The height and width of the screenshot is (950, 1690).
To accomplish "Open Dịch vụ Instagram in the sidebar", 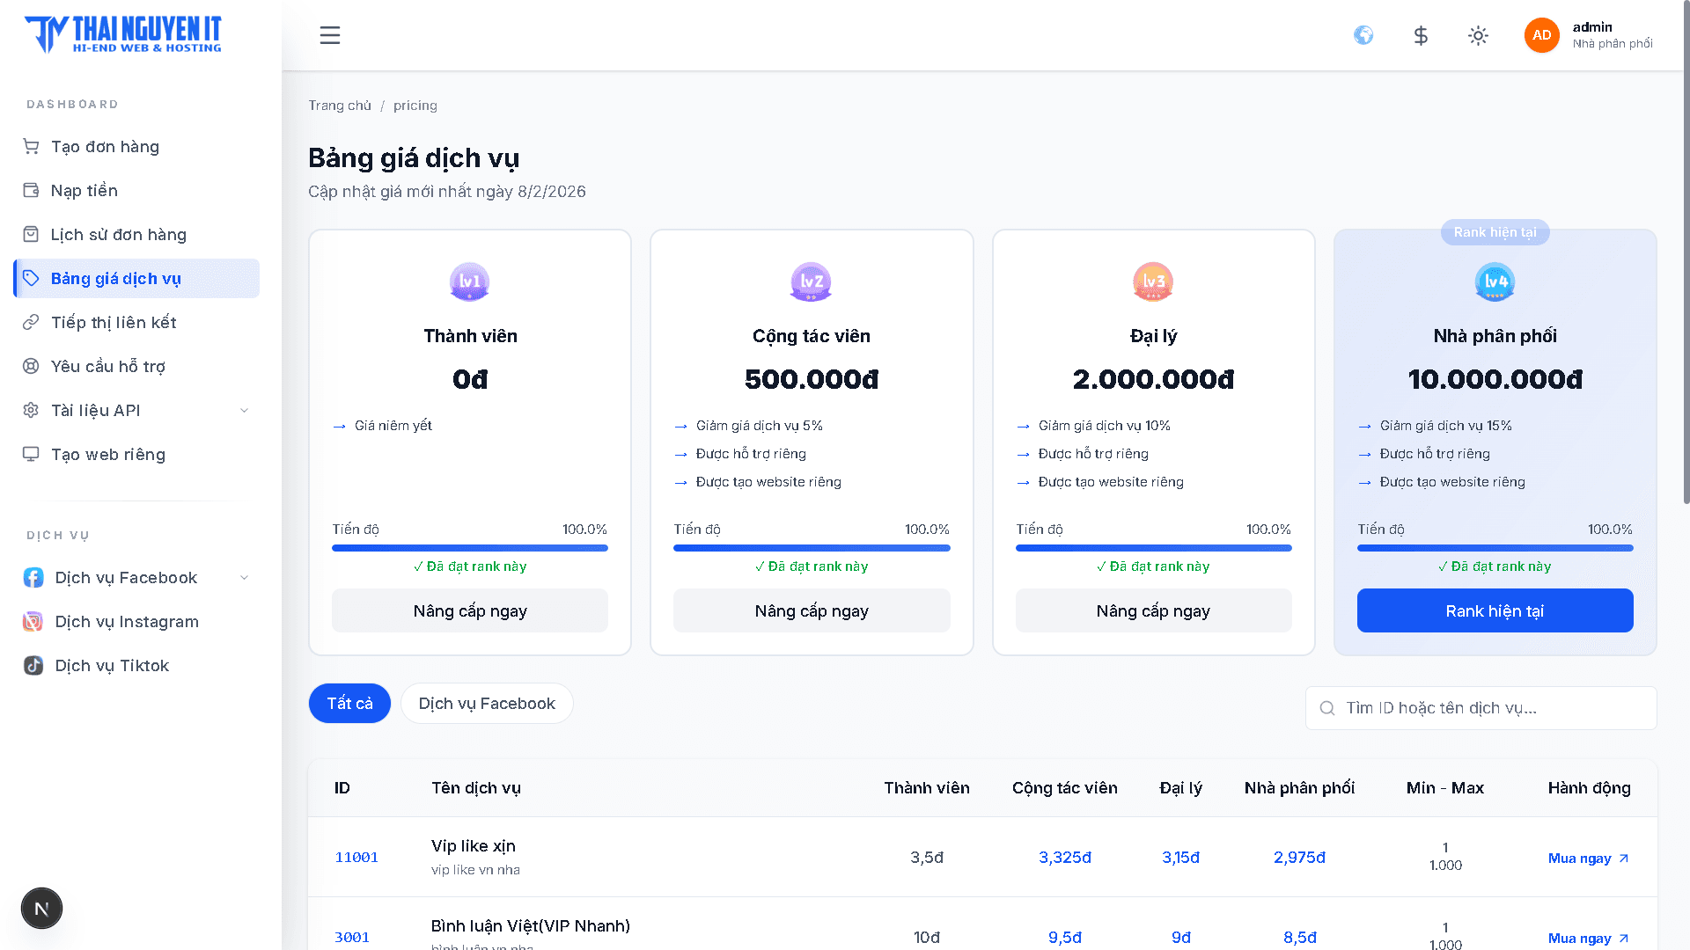I will pyautogui.click(x=136, y=621).
